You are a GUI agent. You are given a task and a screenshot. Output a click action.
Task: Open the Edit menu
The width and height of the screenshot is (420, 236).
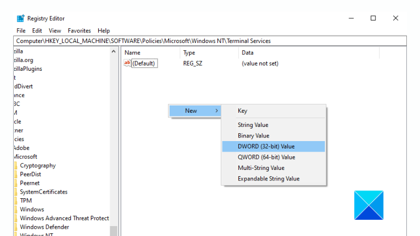pos(37,31)
